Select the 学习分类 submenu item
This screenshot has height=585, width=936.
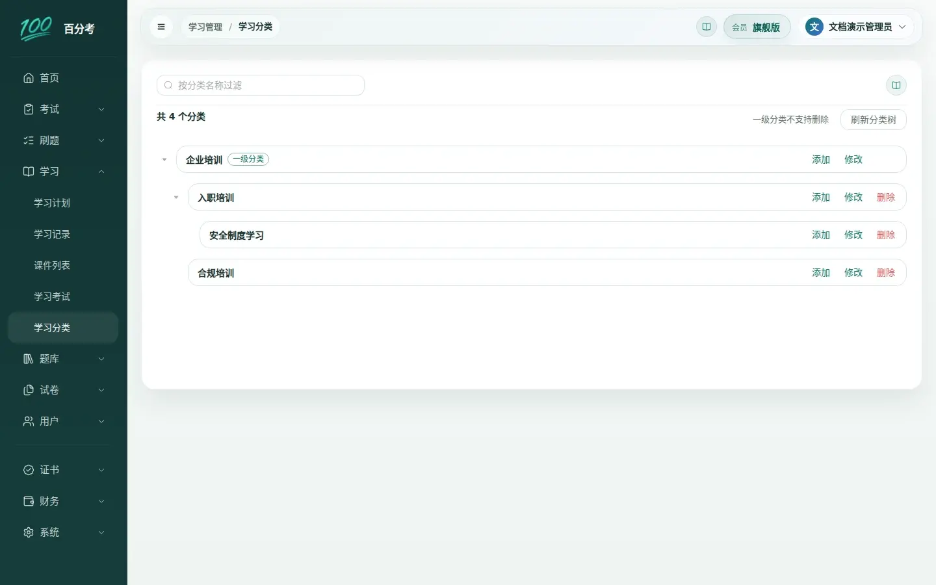(63, 328)
